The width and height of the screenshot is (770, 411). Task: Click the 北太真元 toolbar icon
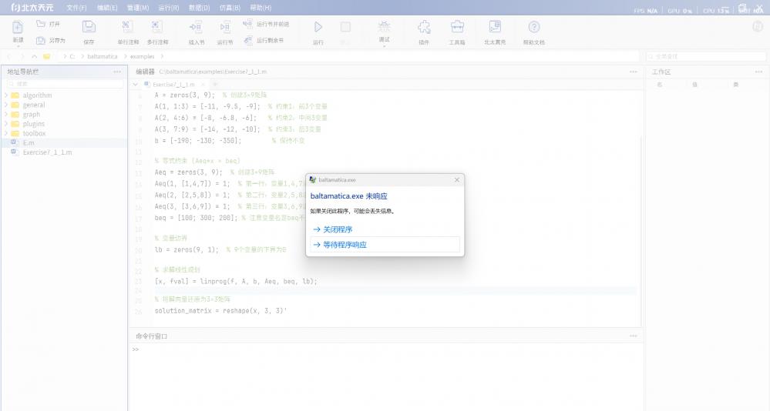click(x=495, y=28)
